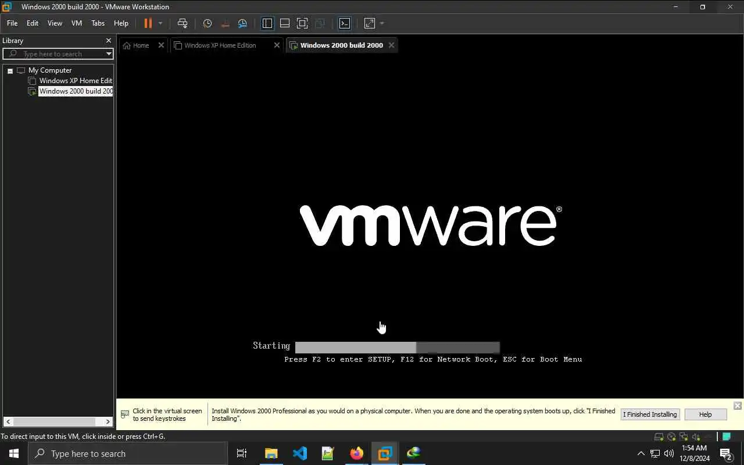Click inside the VM boot screen
Screen dimensions: 744x465
click(430, 226)
